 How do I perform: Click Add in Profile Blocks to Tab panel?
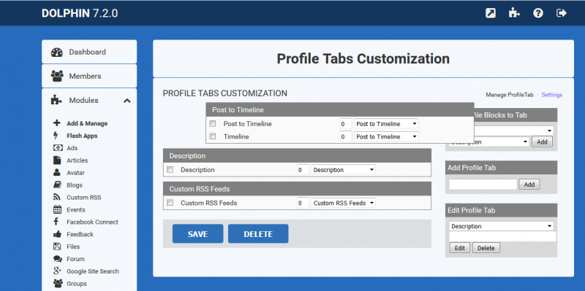[542, 141]
